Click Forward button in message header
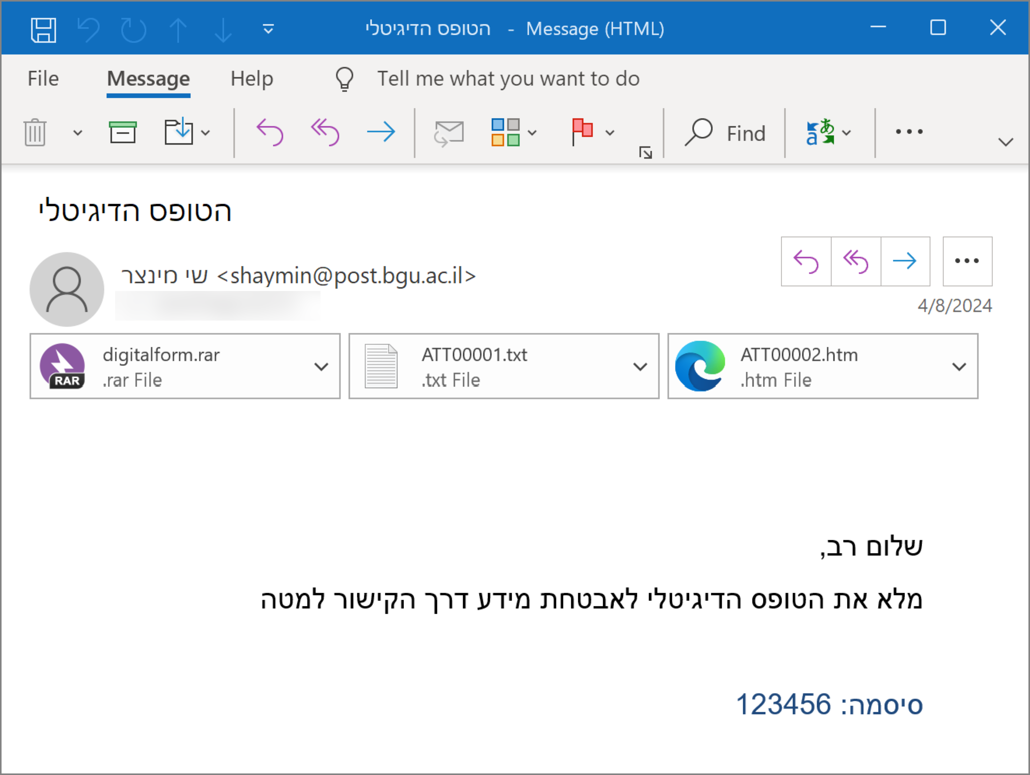The width and height of the screenshot is (1030, 775). click(x=905, y=261)
